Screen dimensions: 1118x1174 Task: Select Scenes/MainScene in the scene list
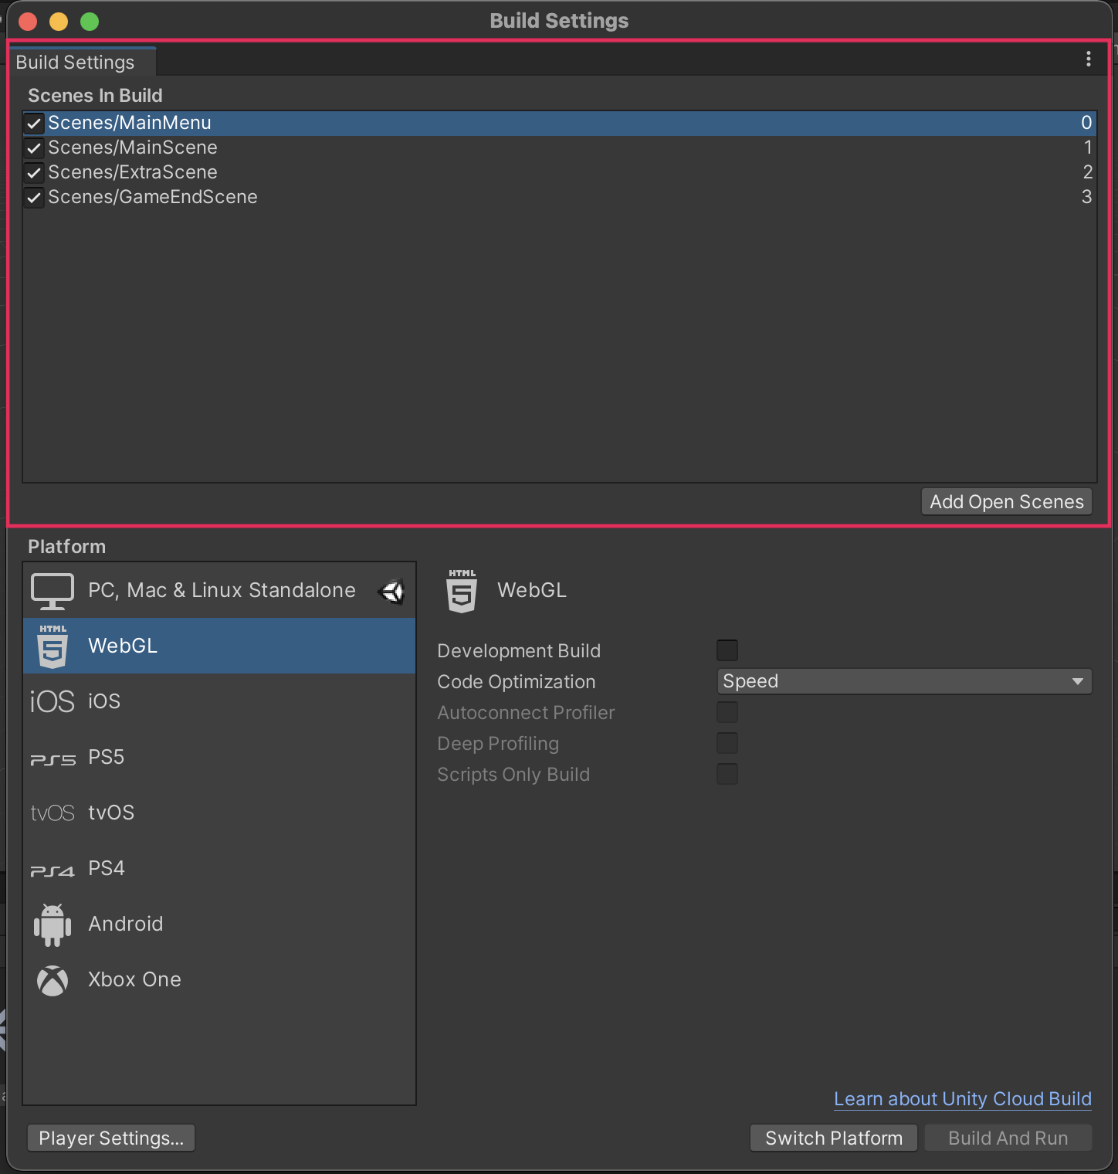tap(133, 148)
